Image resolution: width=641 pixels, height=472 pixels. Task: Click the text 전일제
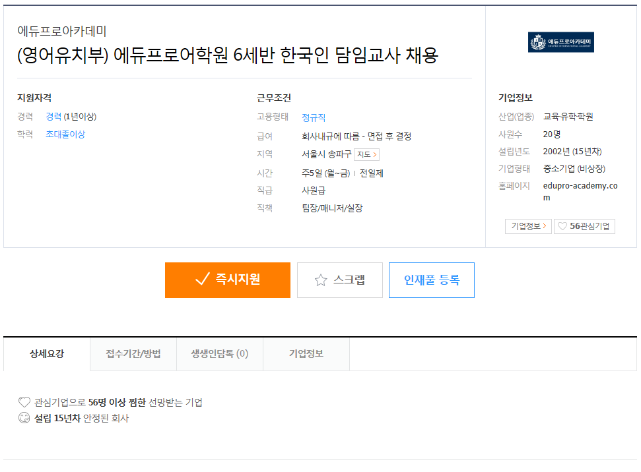click(371, 173)
